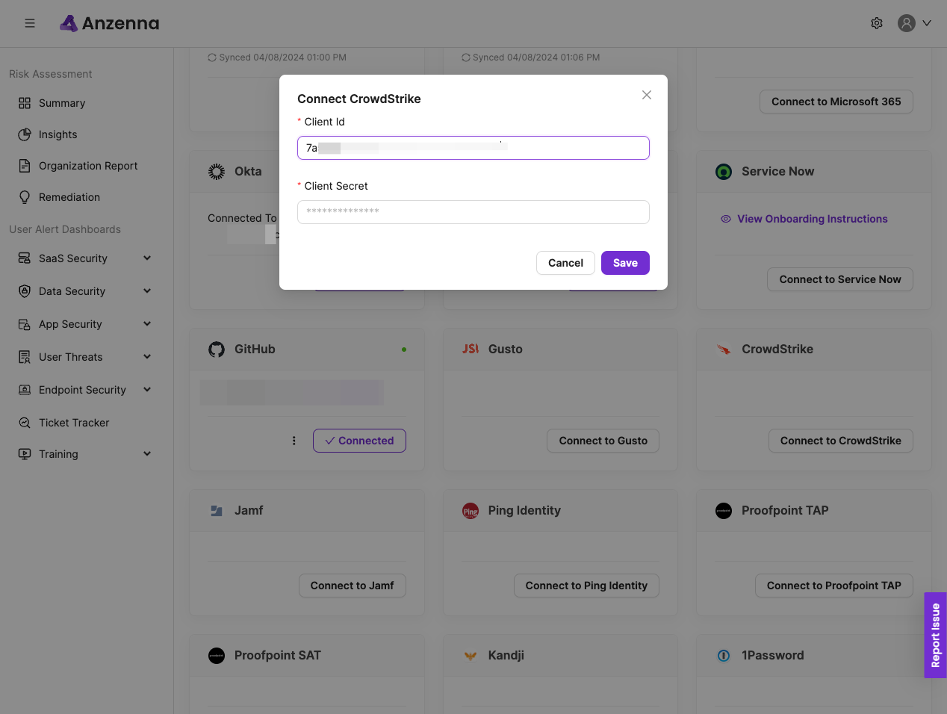Focus the Client Id field
This screenshot has width=947, height=714.
click(x=473, y=148)
